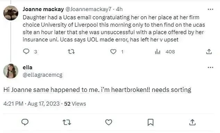Visit the @ellagracemcg profile handle
The image size is (220, 133).
(x=43, y=75)
